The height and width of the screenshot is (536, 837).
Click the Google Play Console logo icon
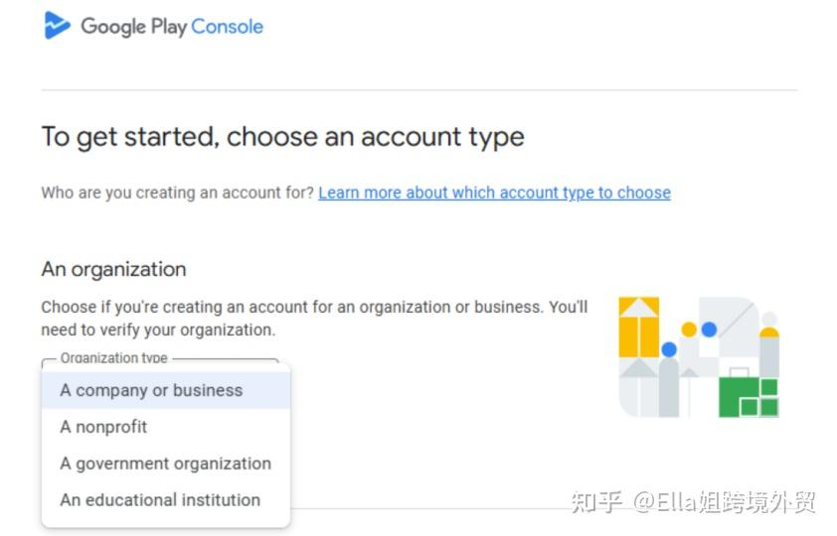coord(58,26)
